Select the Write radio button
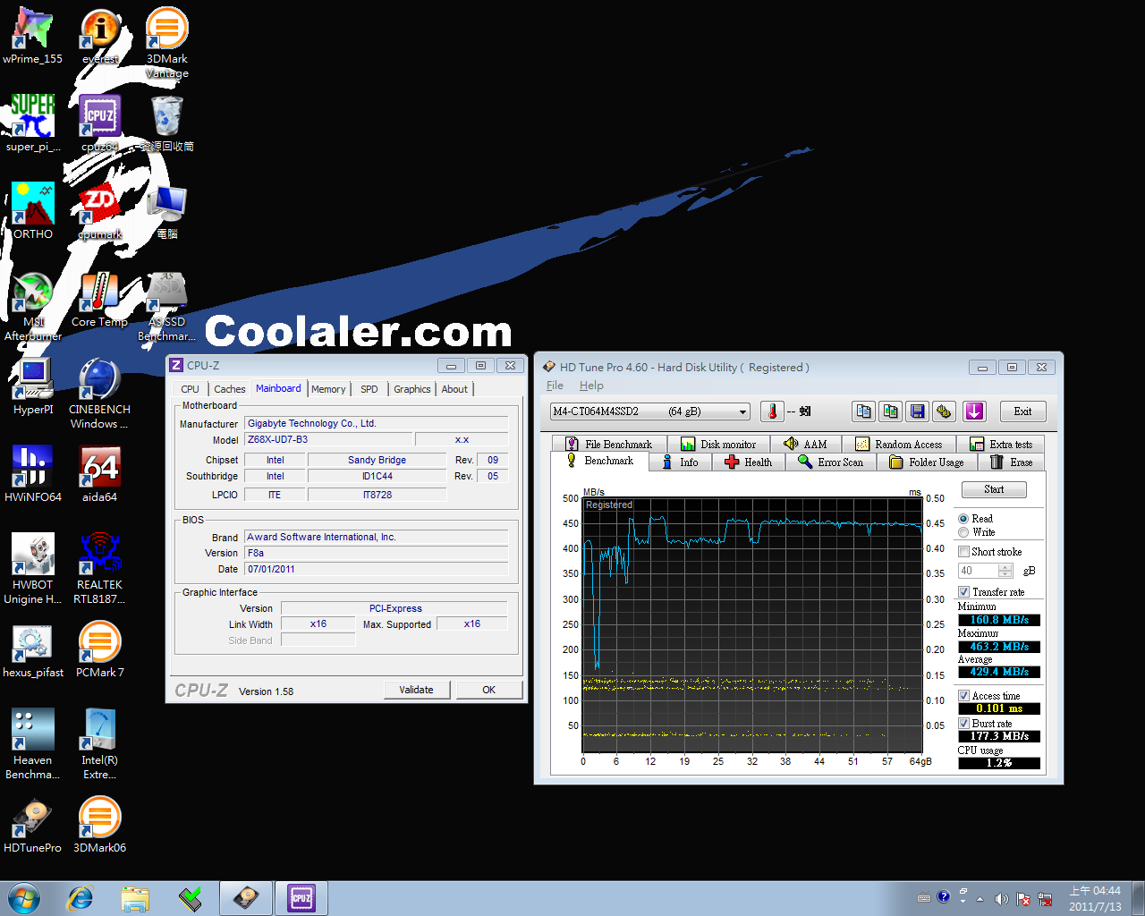Image resolution: width=1145 pixels, height=916 pixels. point(963,532)
